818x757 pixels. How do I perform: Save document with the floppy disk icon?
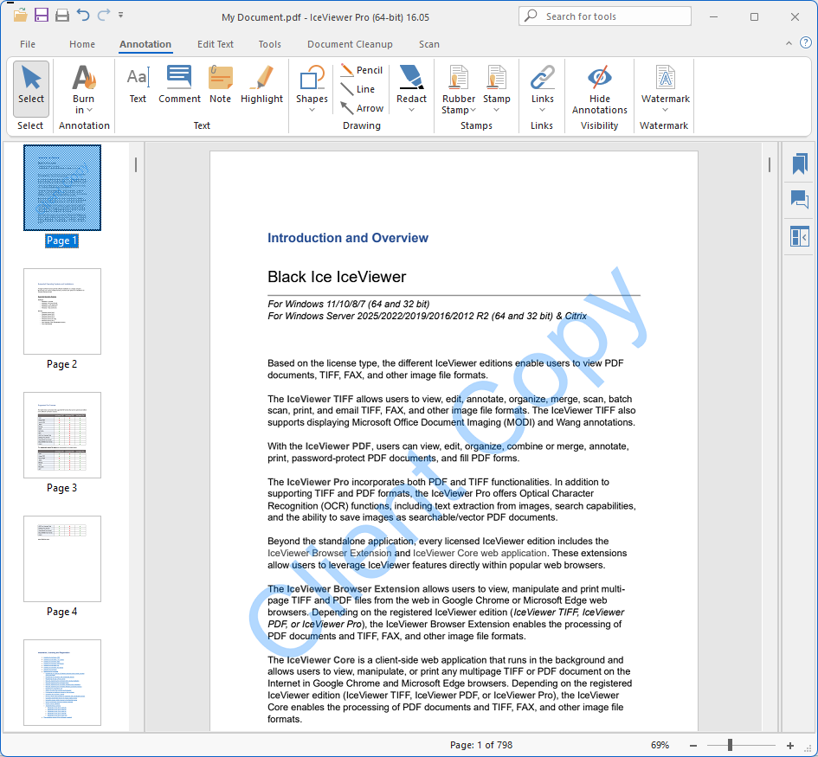pos(42,15)
